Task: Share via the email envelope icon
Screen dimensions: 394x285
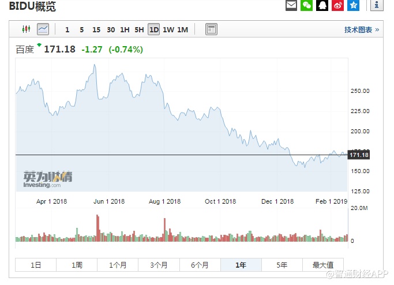Action: [291, 5]
